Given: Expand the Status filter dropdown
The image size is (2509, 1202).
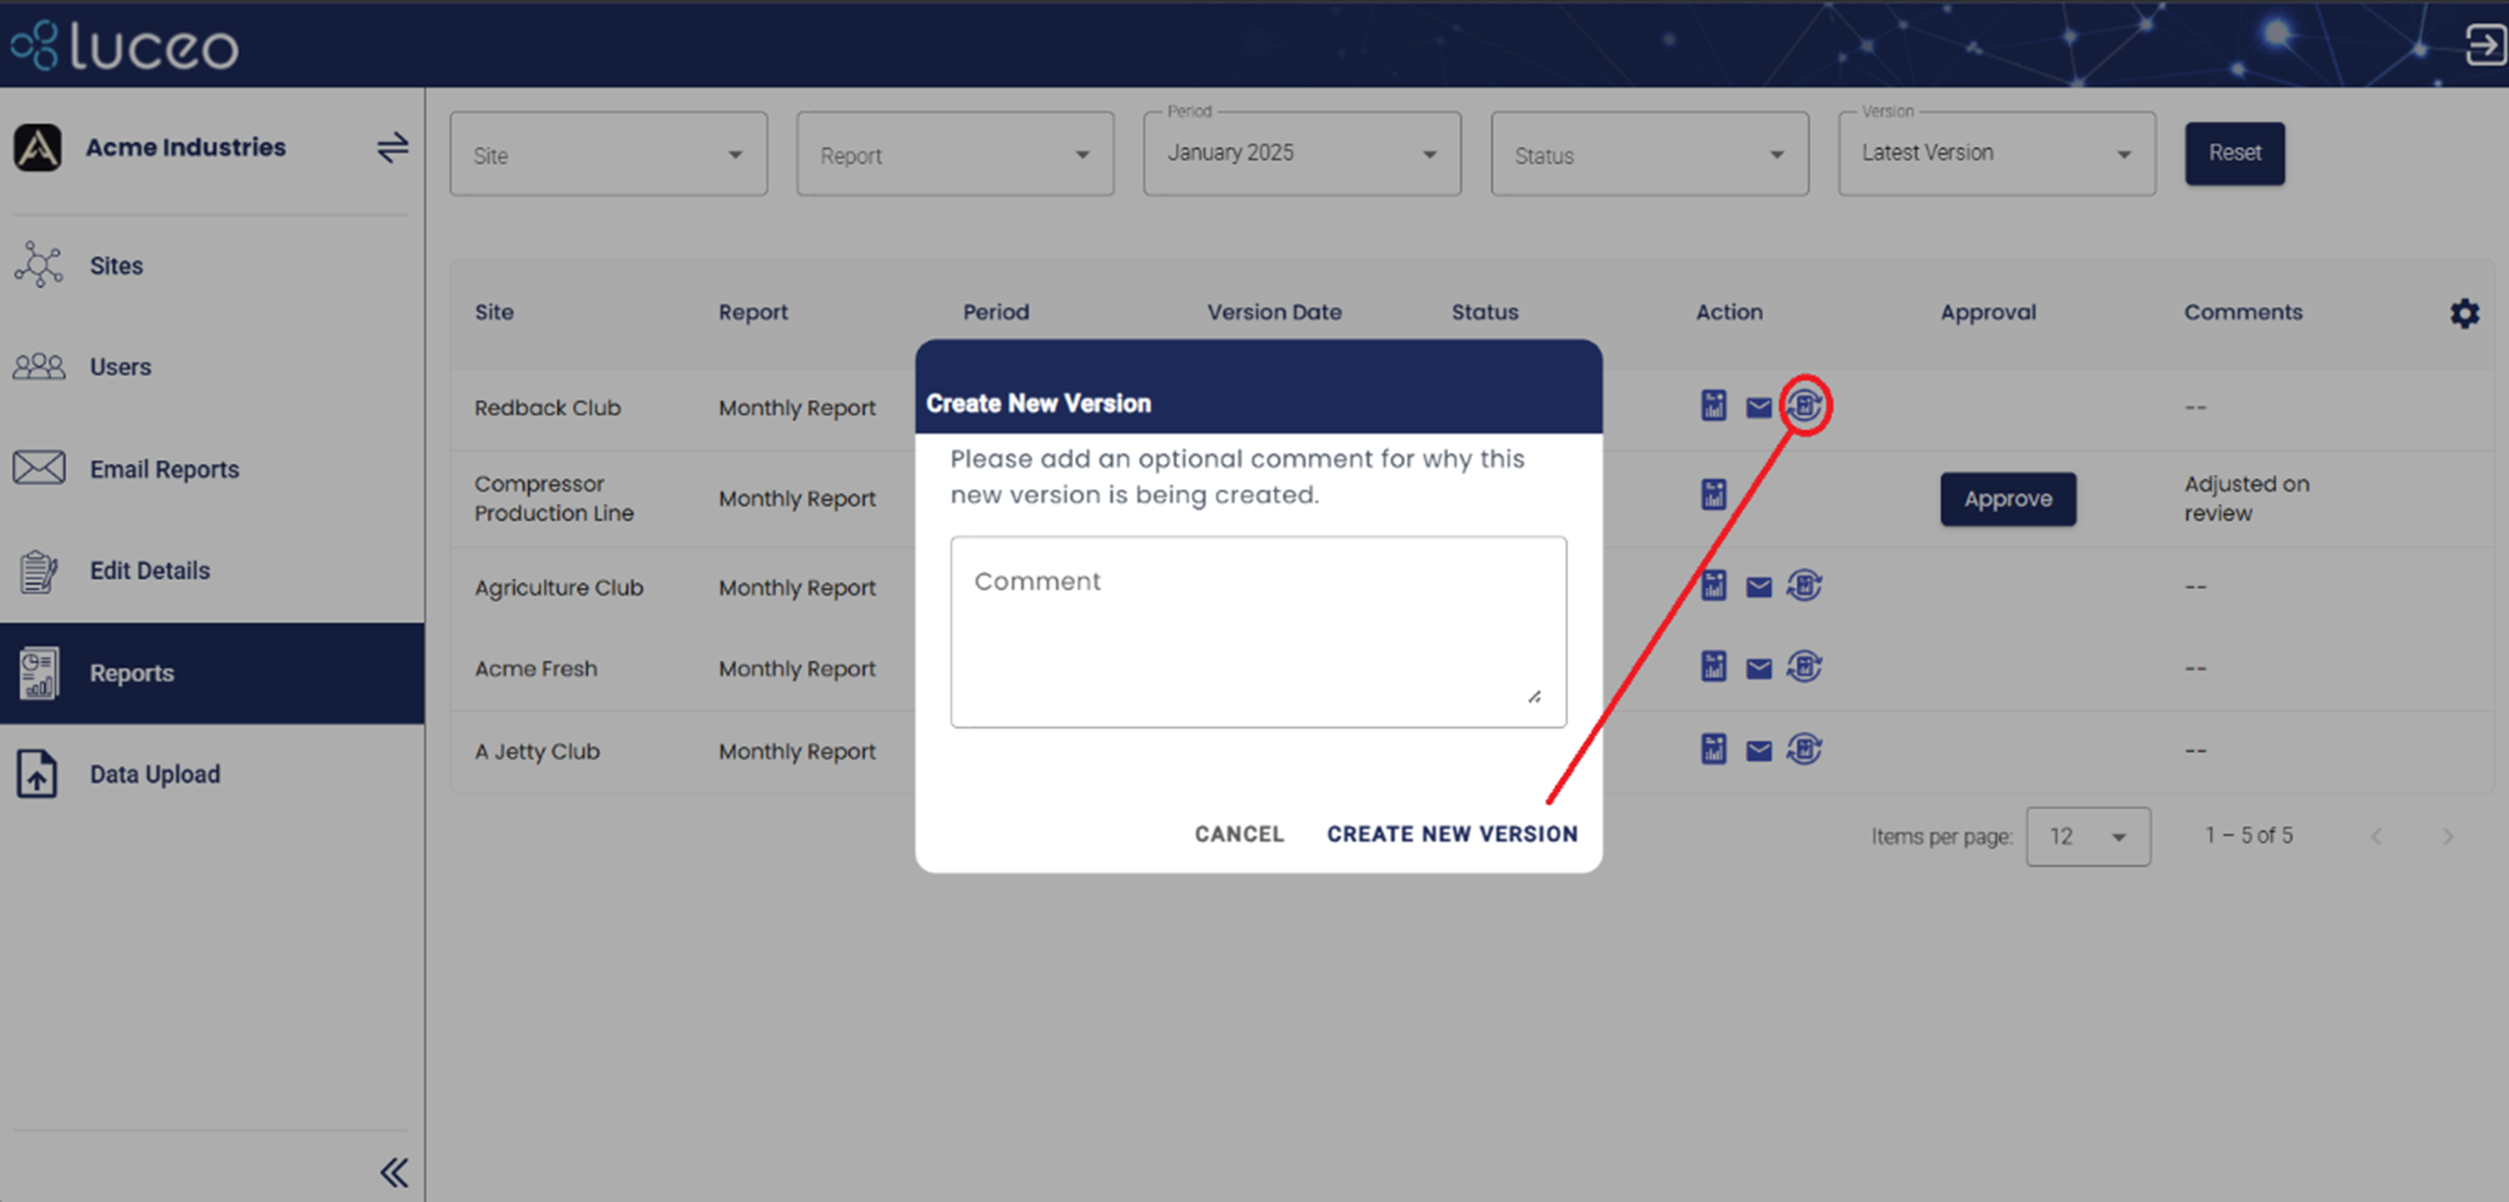Looking at the screenshot, I should tap(1649, 153).
